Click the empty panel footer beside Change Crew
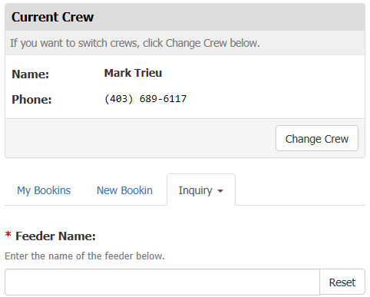Image resolution: width=370 pixels, height=297 pixels. click(x=140, y=138)
